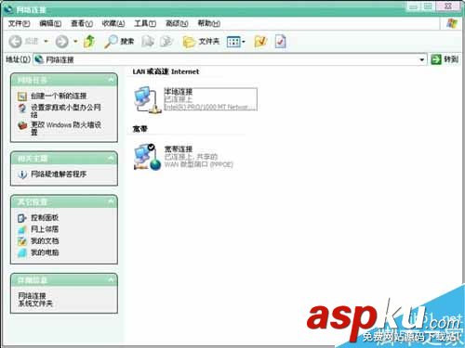Click Set up home or small office network link

66,110
